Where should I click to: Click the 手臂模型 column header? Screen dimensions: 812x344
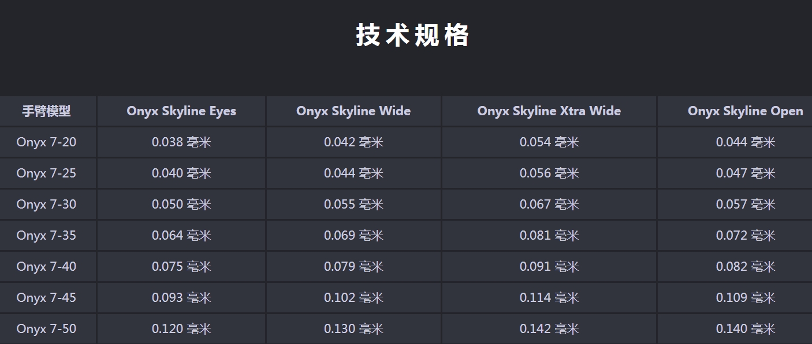(x=46, y=111)
